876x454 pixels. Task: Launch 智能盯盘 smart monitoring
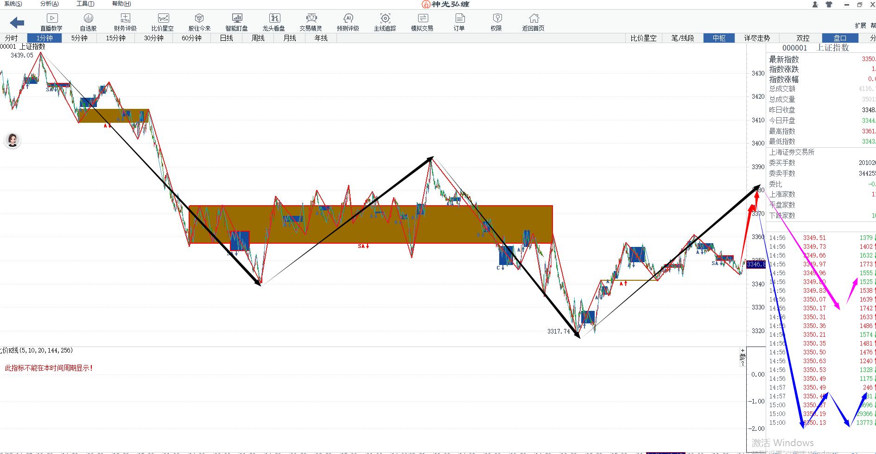(x=237, y=22)
